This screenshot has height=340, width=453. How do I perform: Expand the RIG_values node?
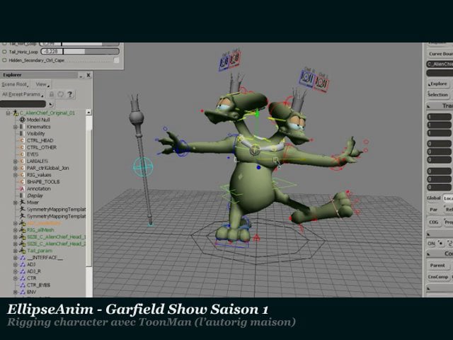click(x=16, y=175)
